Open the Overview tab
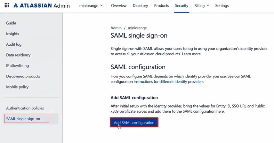Screen dimensions: 274x143 (x=119, y=5)
